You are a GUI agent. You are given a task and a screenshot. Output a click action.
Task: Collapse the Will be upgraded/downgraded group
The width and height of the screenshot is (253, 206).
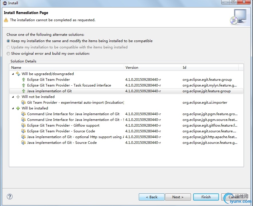pos(13,74)
